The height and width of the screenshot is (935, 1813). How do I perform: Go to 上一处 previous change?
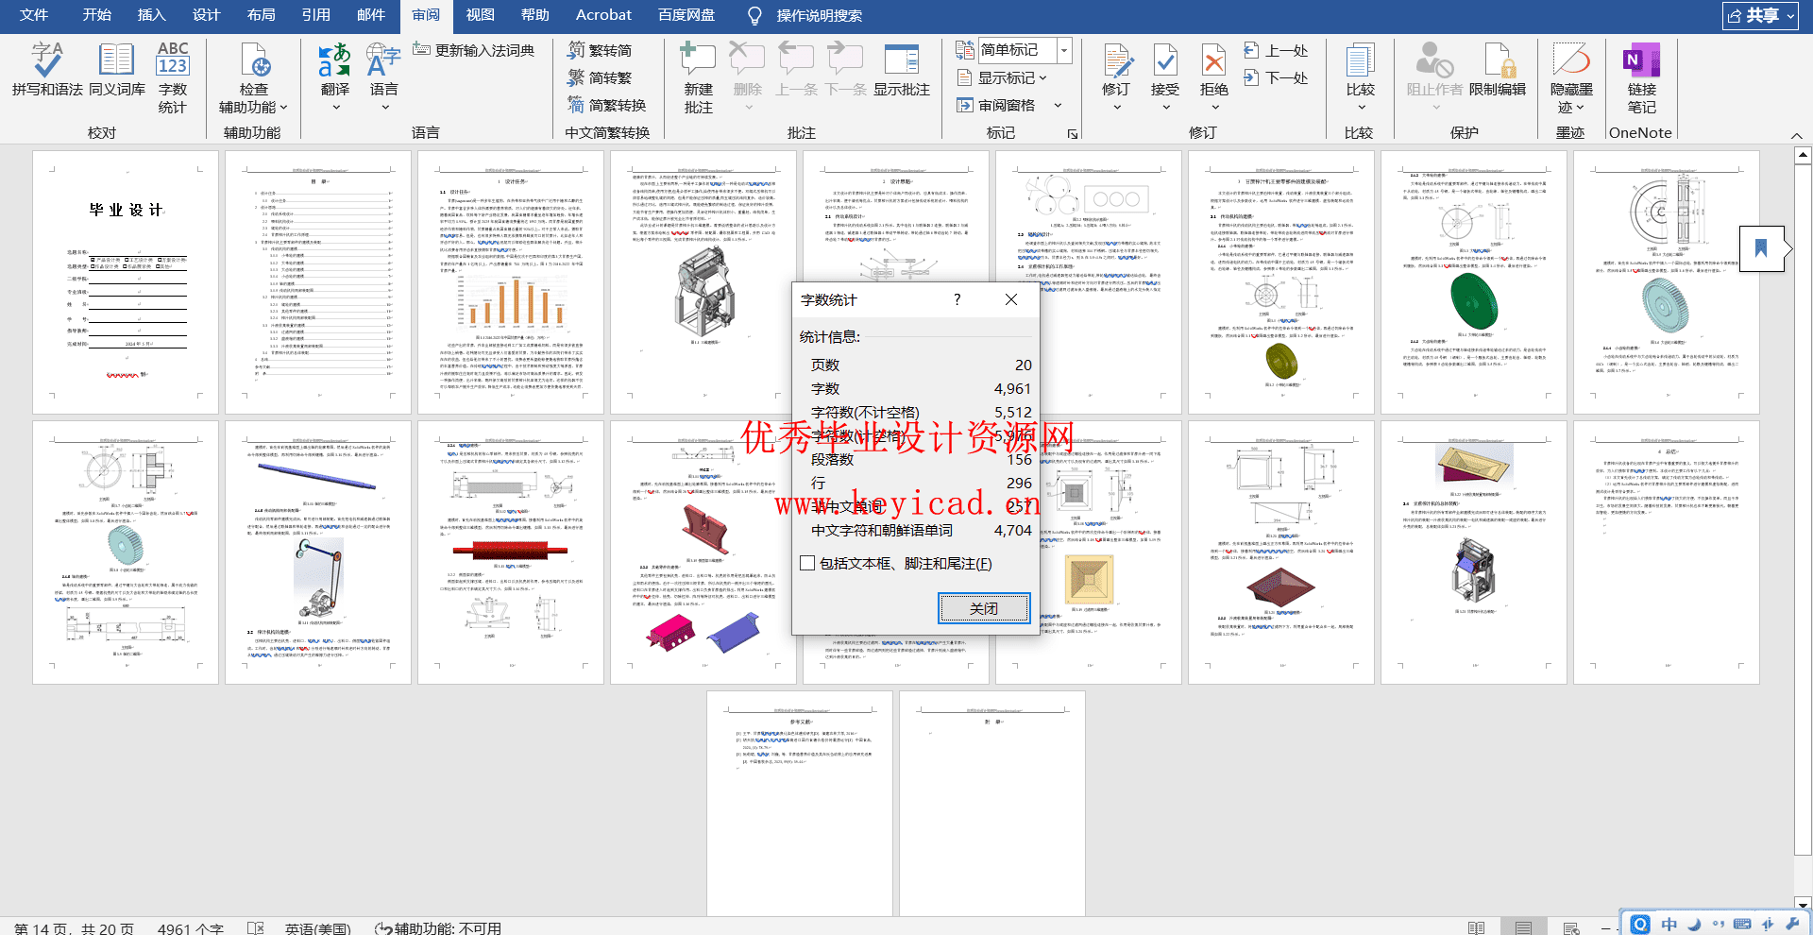click(x=1276, y=50)
